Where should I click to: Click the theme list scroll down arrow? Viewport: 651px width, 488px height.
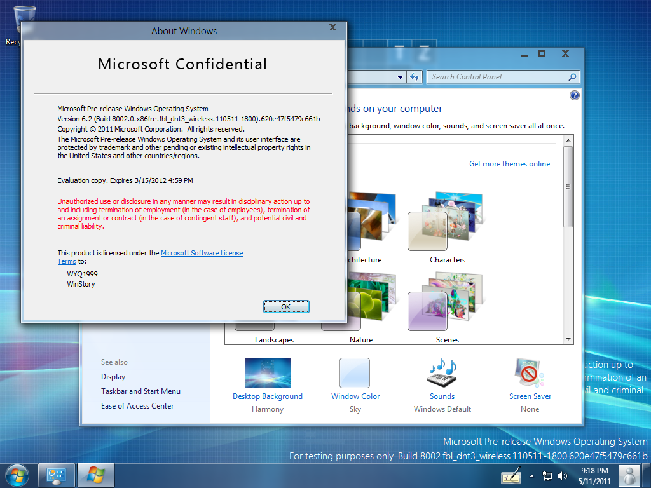tap(568, 340)
